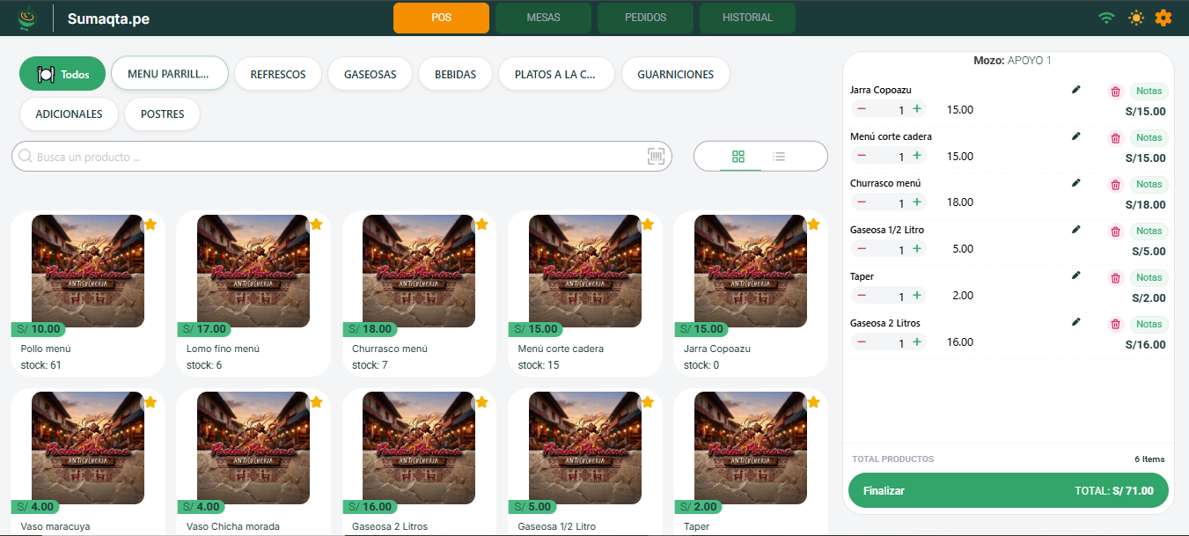
Task: Focus the Busca un producto search field
Action: tap(341, 157)
